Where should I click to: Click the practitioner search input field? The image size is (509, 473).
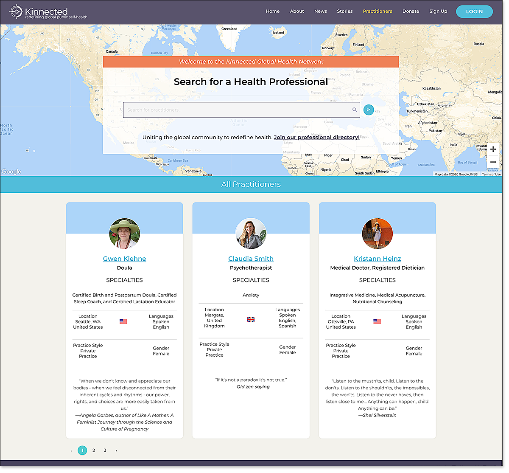tap(241, 110)
